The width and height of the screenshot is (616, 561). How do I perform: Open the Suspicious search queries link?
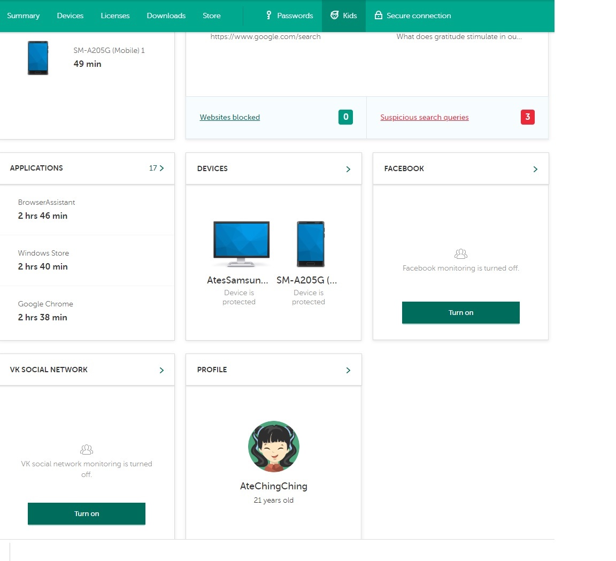424,117
